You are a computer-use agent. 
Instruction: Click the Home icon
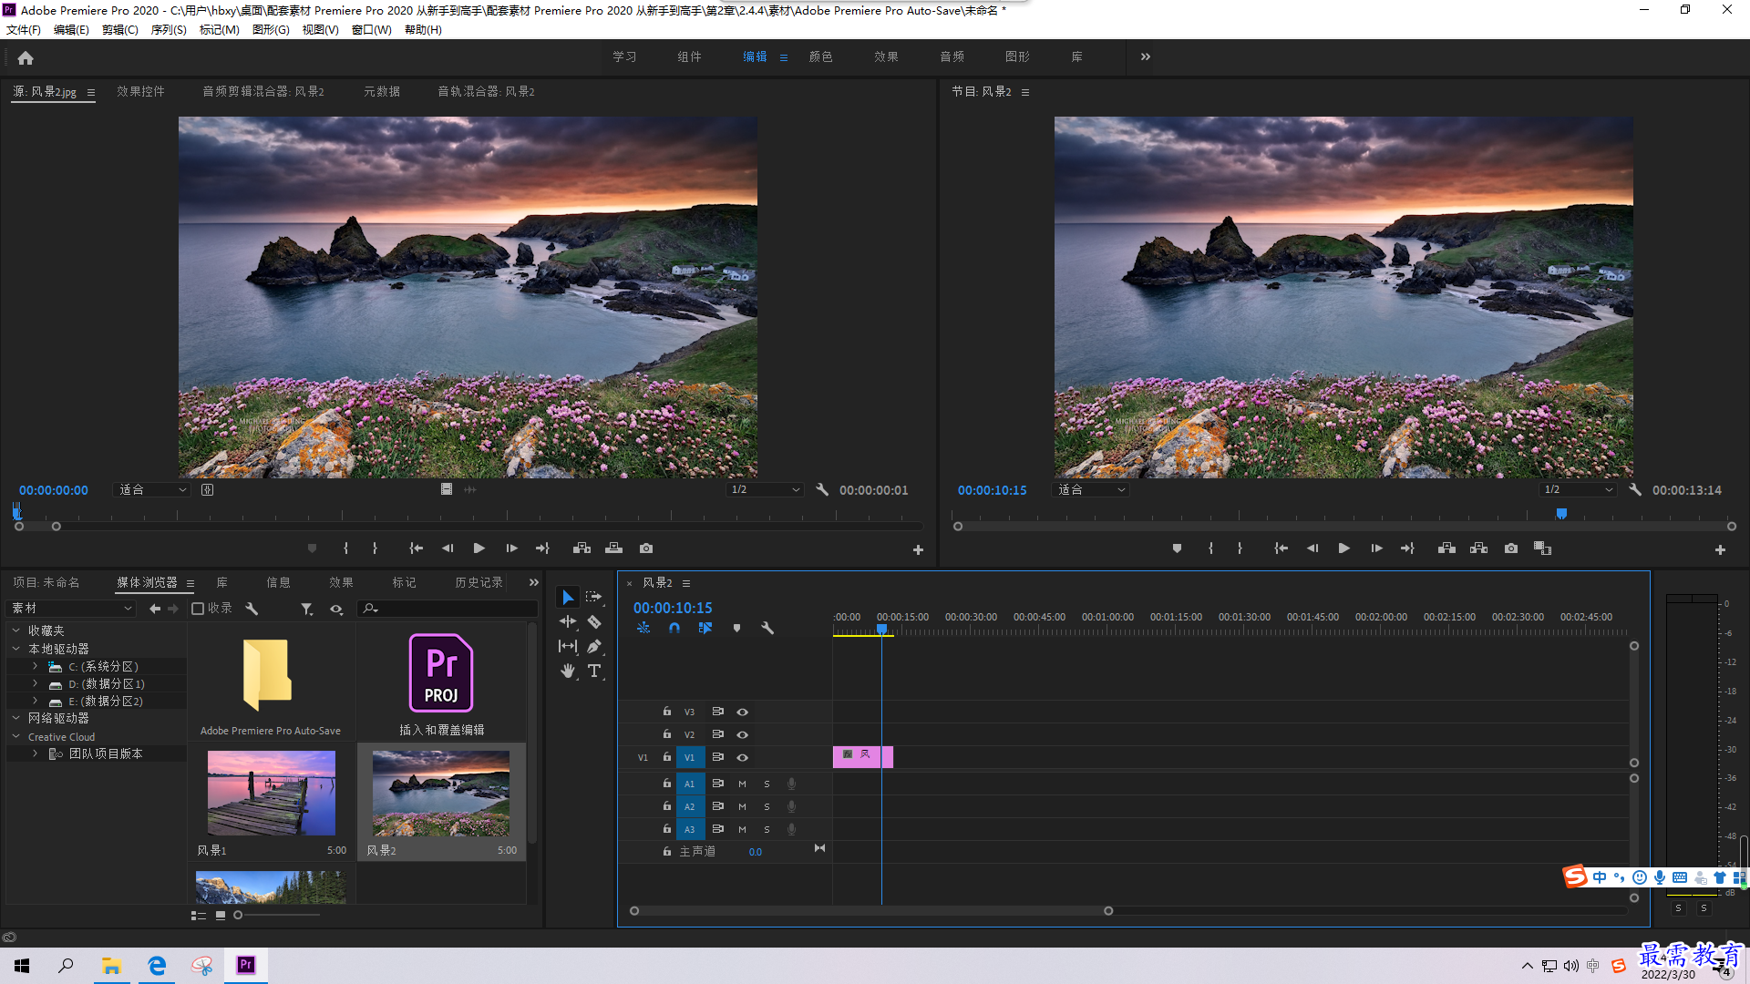[26, 57]
